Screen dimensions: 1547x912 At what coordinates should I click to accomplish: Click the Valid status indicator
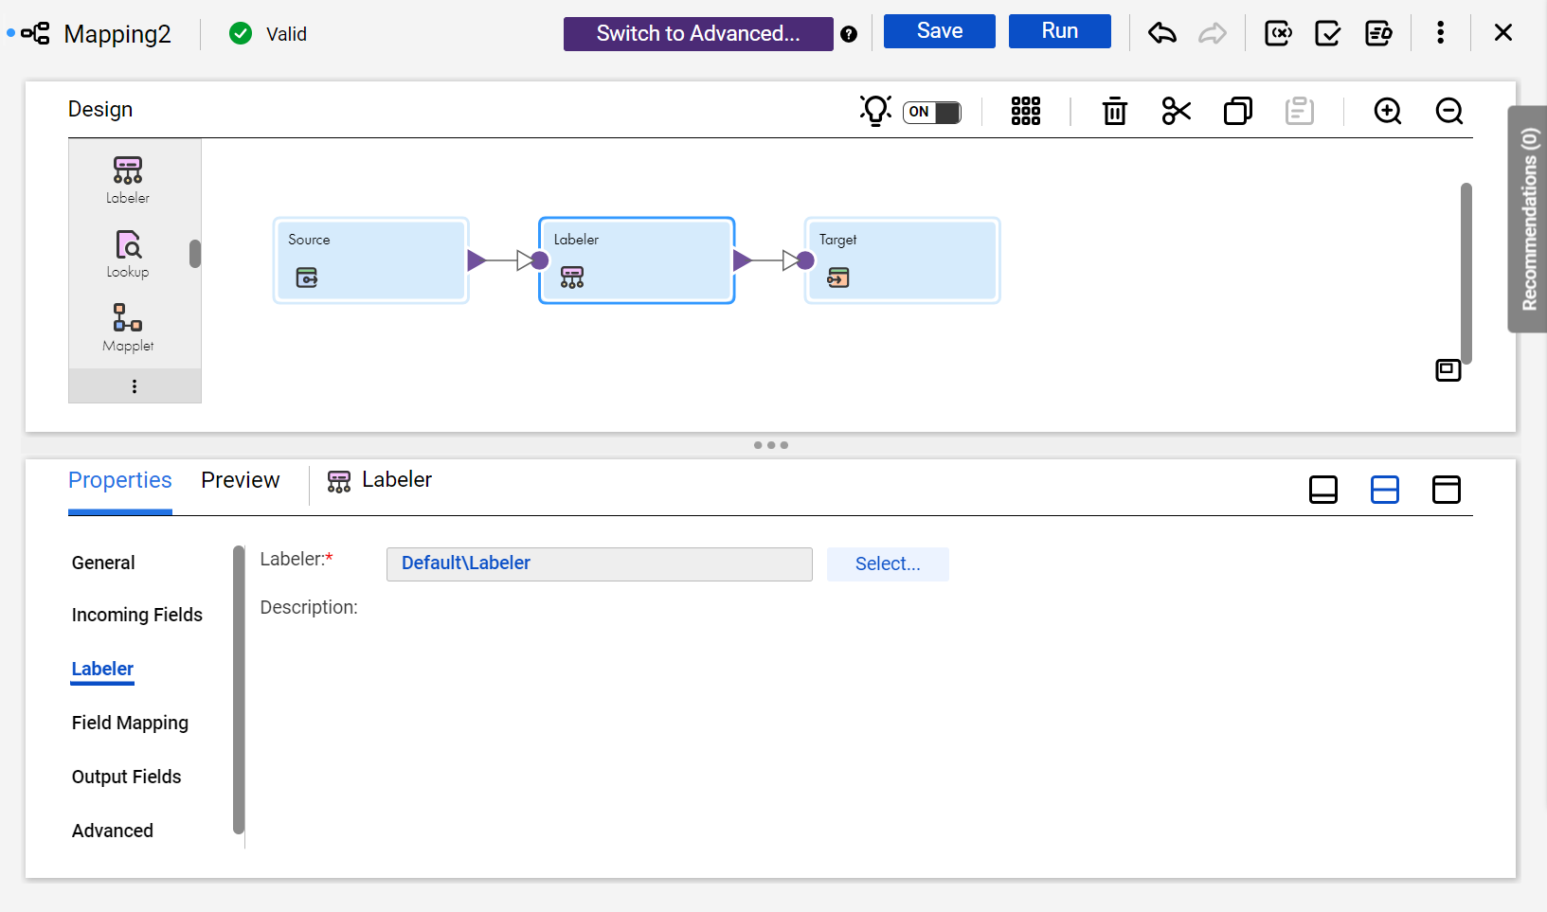[x=268, y=34]
